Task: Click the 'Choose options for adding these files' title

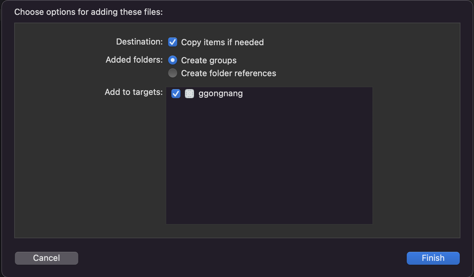Action: click(x=89, y=12)
